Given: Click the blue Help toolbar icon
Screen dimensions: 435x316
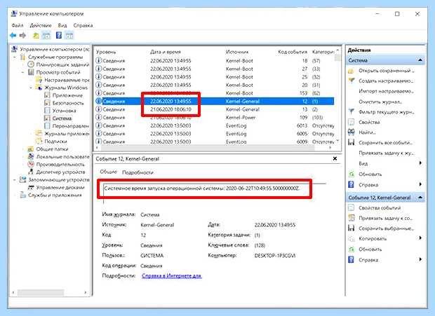Looking at the screenshot, I should pyautogui.click(x=59, y=35).
